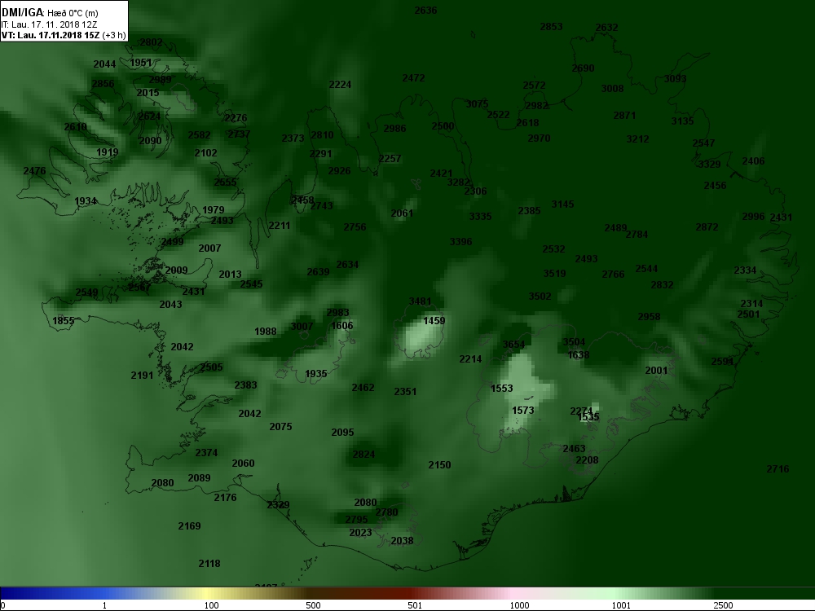
Task: Click the map value 2406
Action: point(753,161)
